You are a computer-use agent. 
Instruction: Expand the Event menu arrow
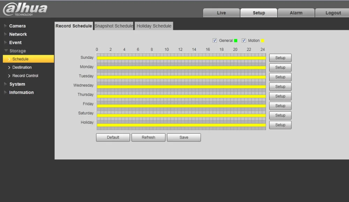coord(5,42)
